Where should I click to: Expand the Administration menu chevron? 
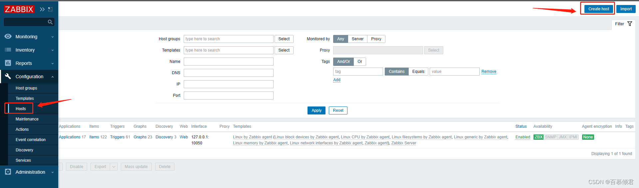point(53,172)
